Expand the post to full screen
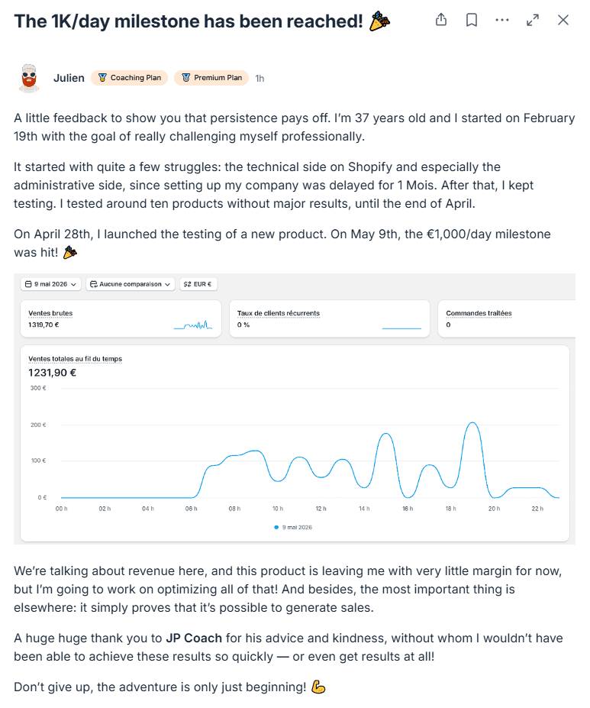 click(x=533, y=20)
